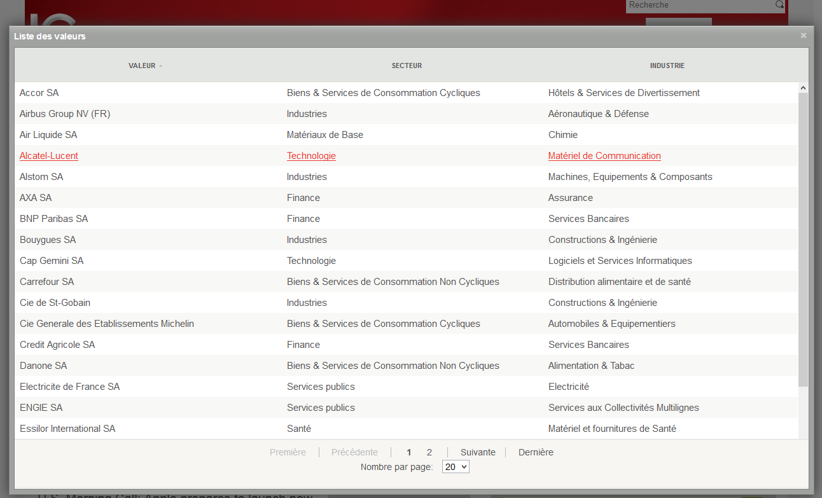Select Bouygues SA

tap(48, 240)
